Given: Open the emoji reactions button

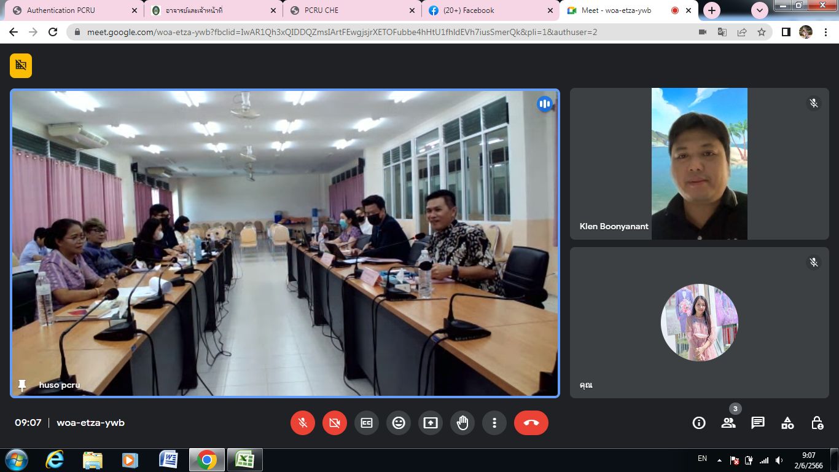Looking at the screenshot, I should click(x=399, y=423).
